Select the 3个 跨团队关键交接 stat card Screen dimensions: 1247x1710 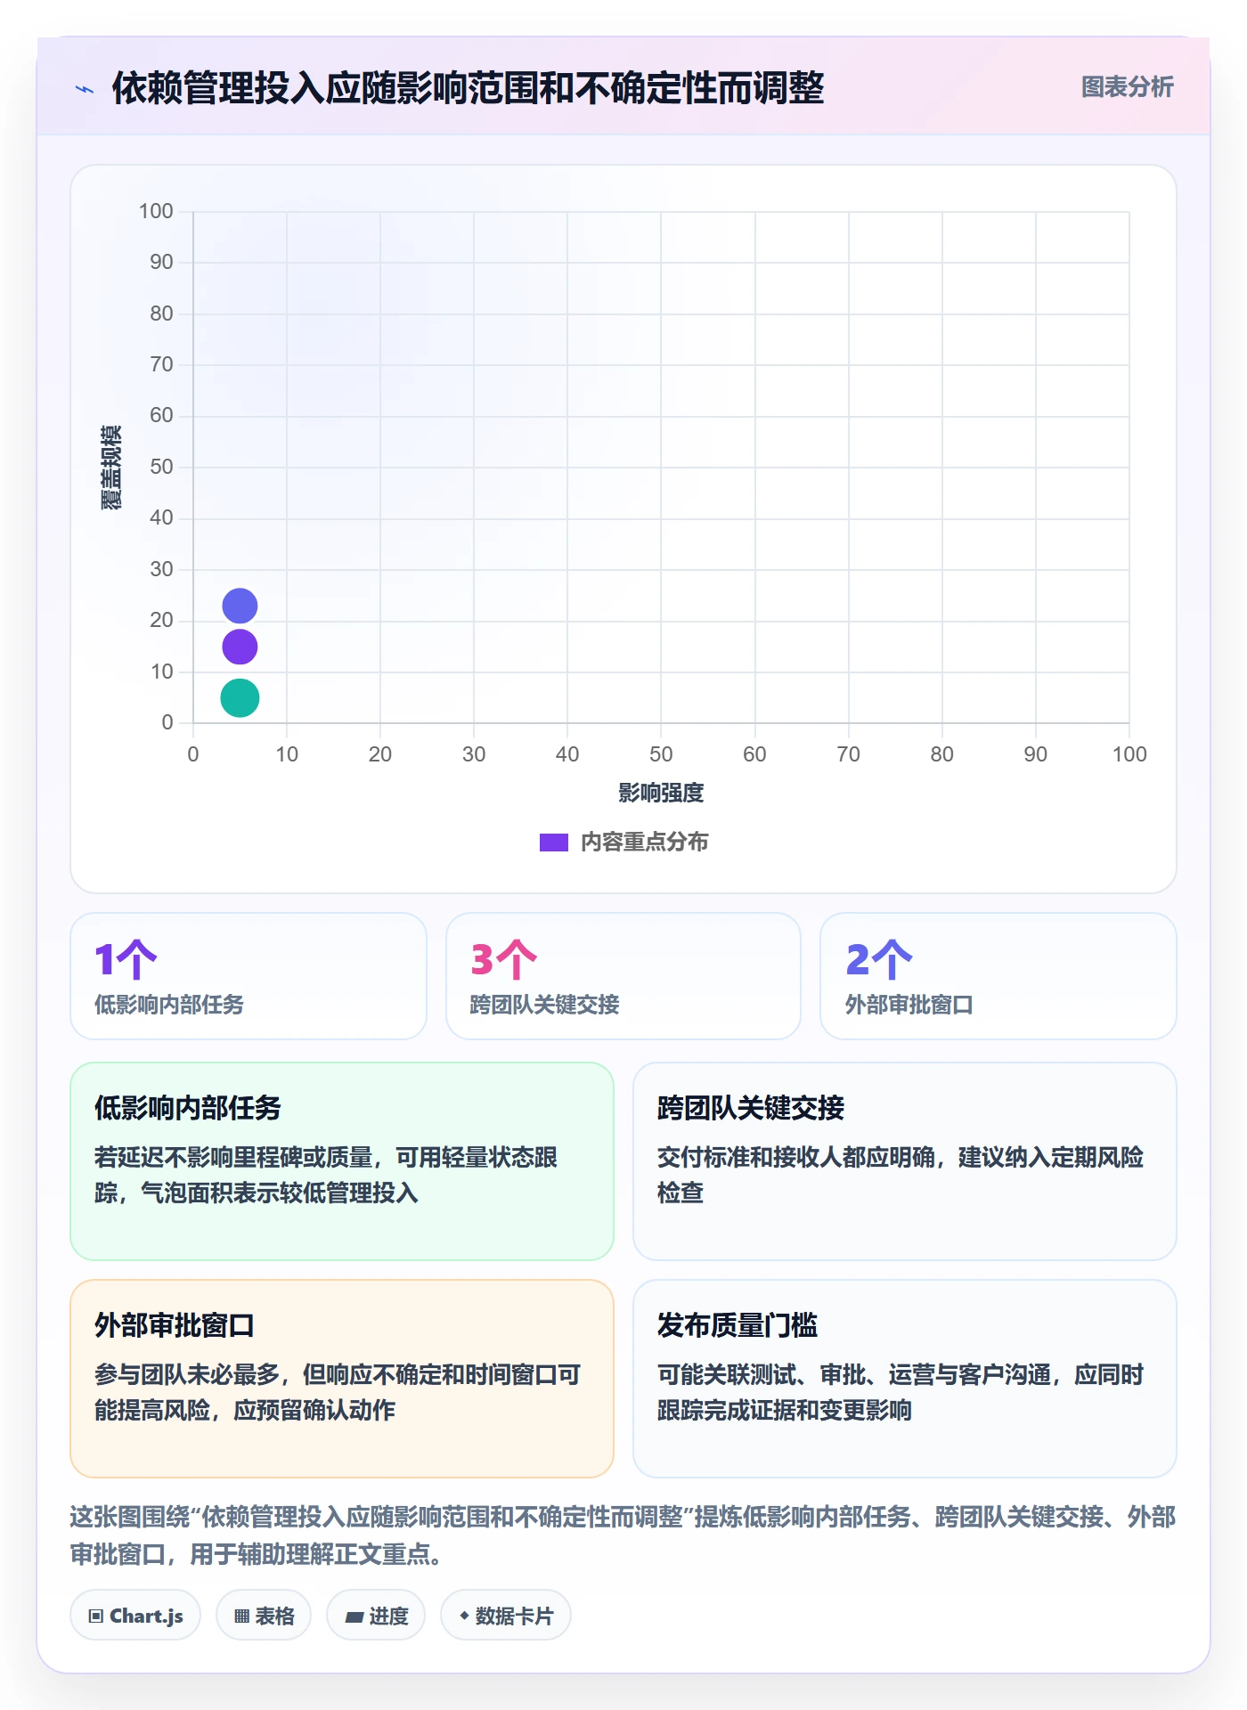tap(623, 976)
